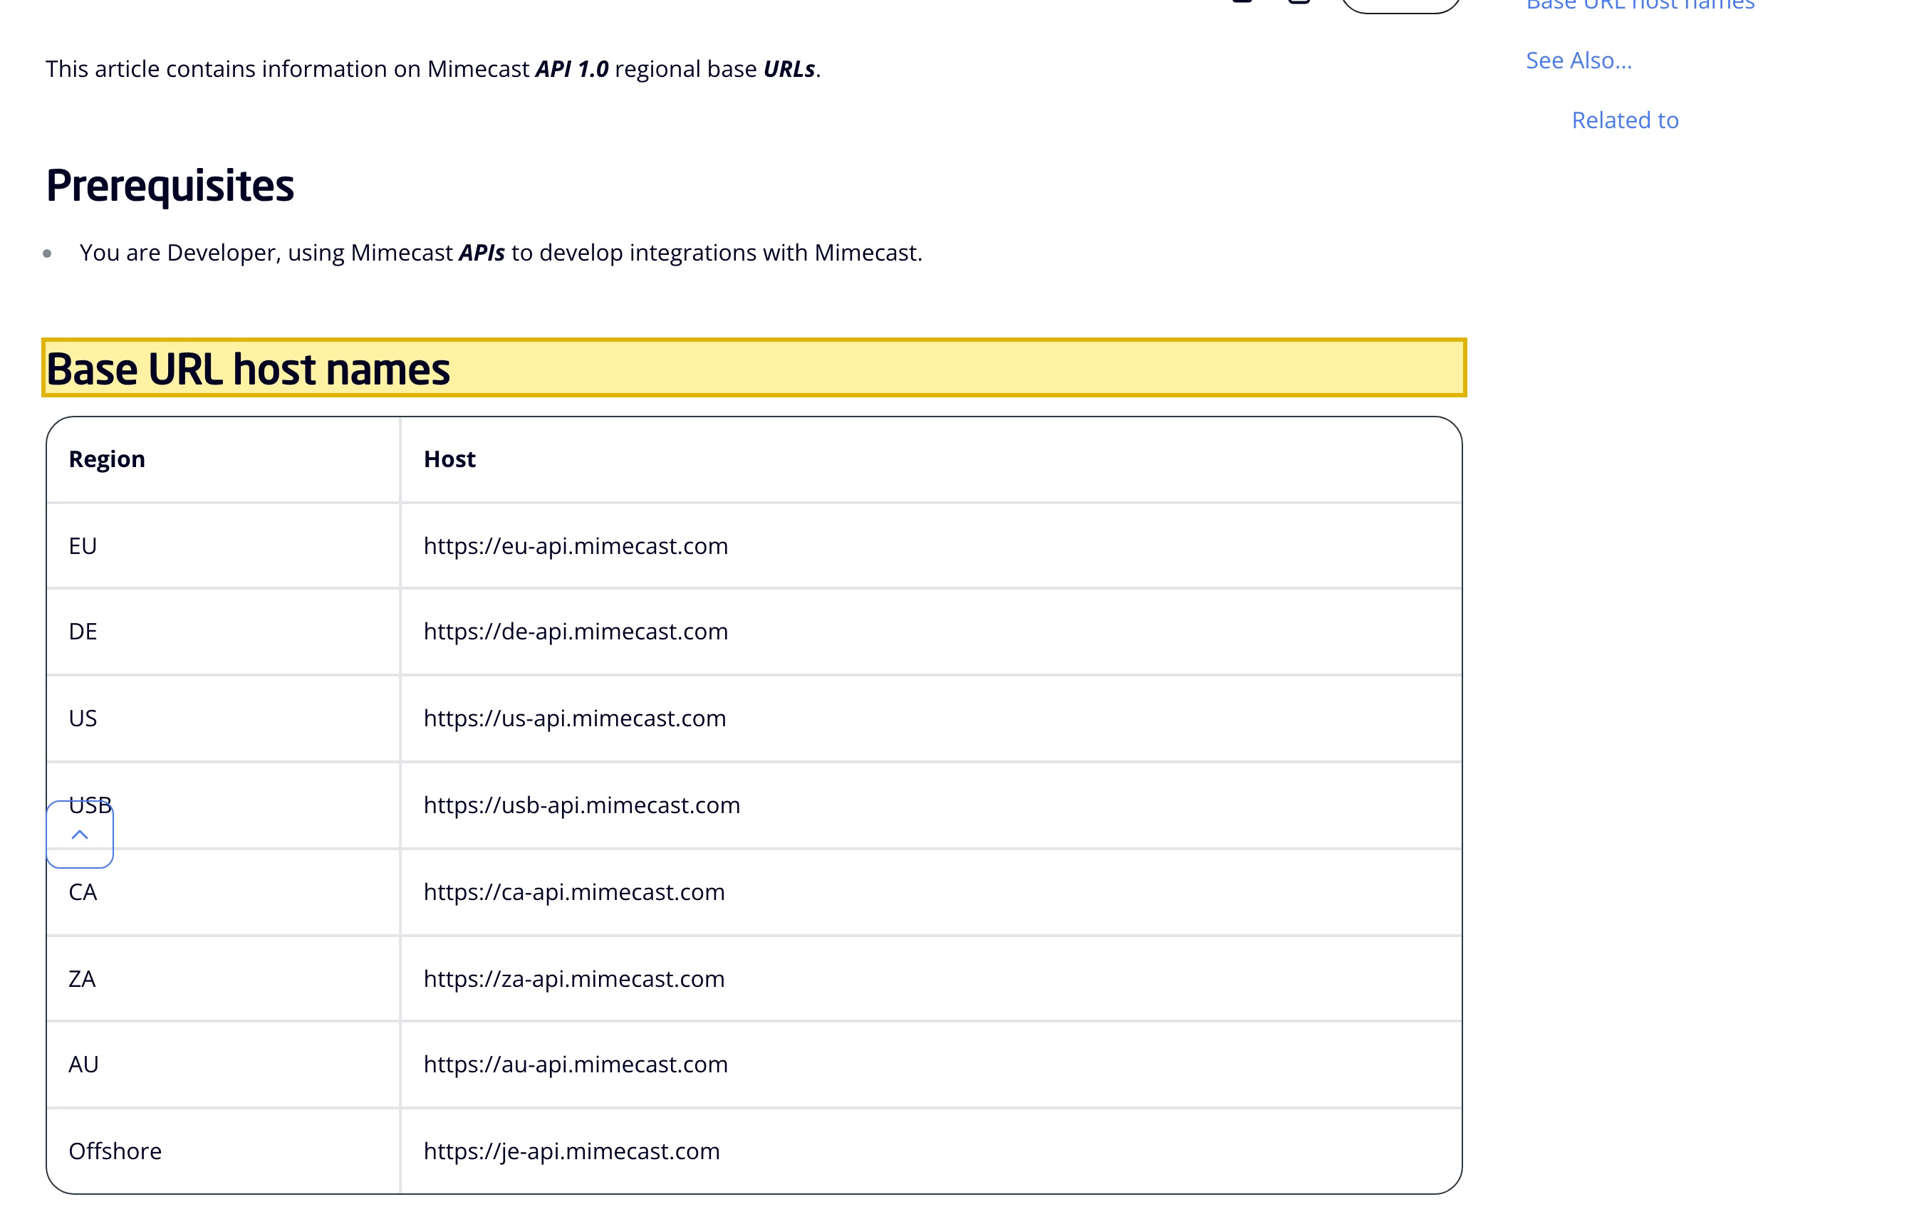Select the https://de-api.mimecast.com host cell
This screenshot has width=1909, height=1219.
tap(931, 632)
